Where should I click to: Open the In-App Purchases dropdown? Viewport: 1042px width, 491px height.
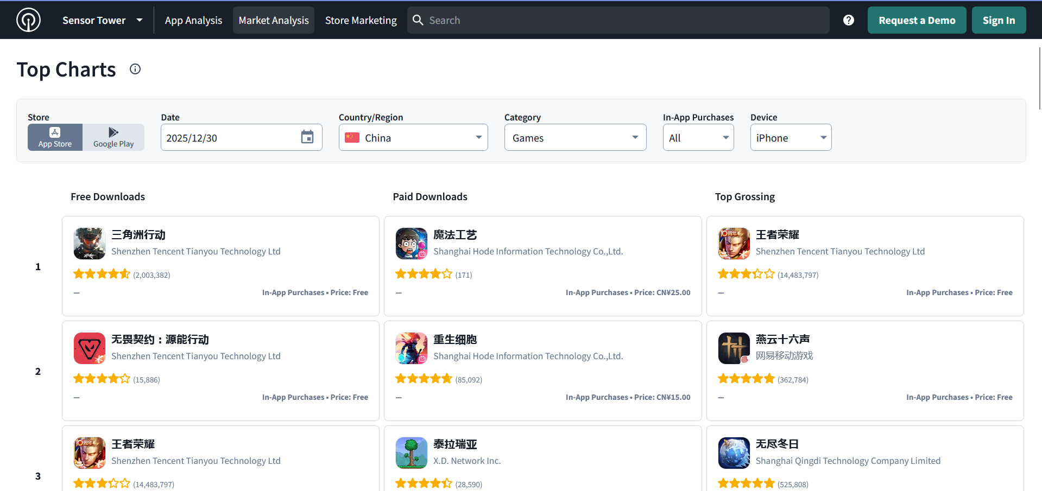pos(698,137)
